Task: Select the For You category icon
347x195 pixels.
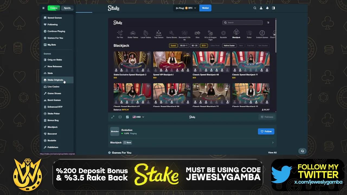Action: click(120, 34)
